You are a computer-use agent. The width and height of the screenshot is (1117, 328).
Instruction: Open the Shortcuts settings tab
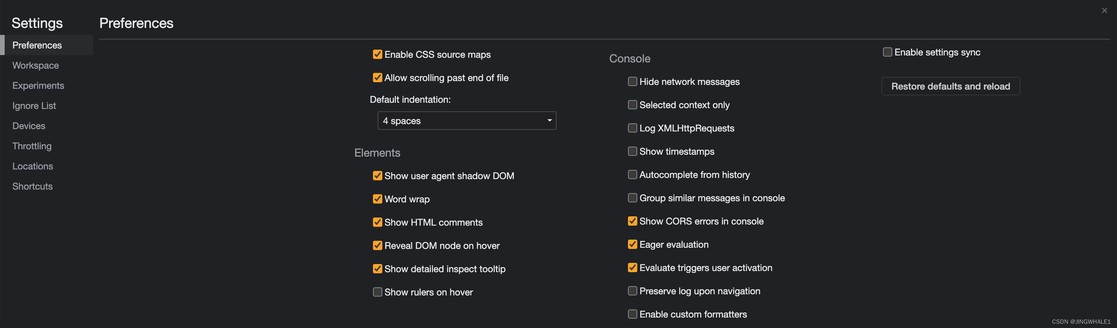pyautogui.click(x=32, y=186)
